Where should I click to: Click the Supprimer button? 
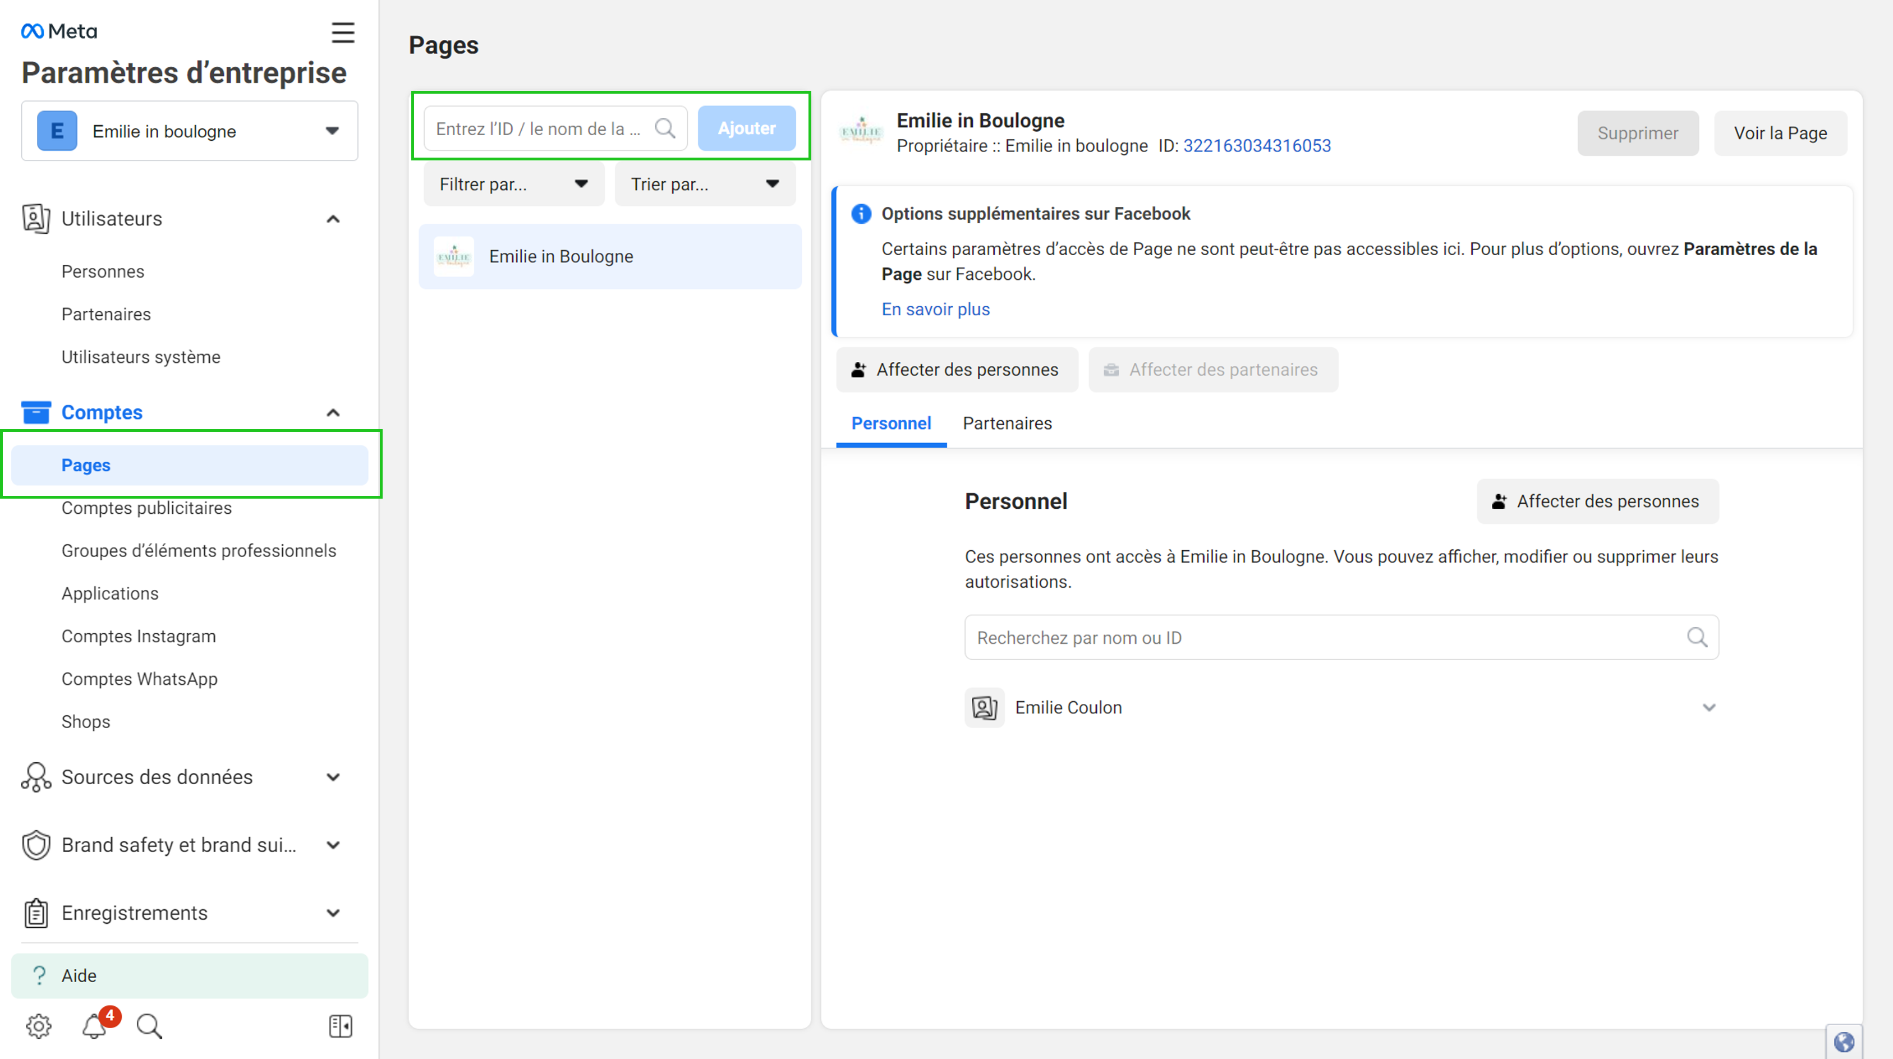point(1637,133)
